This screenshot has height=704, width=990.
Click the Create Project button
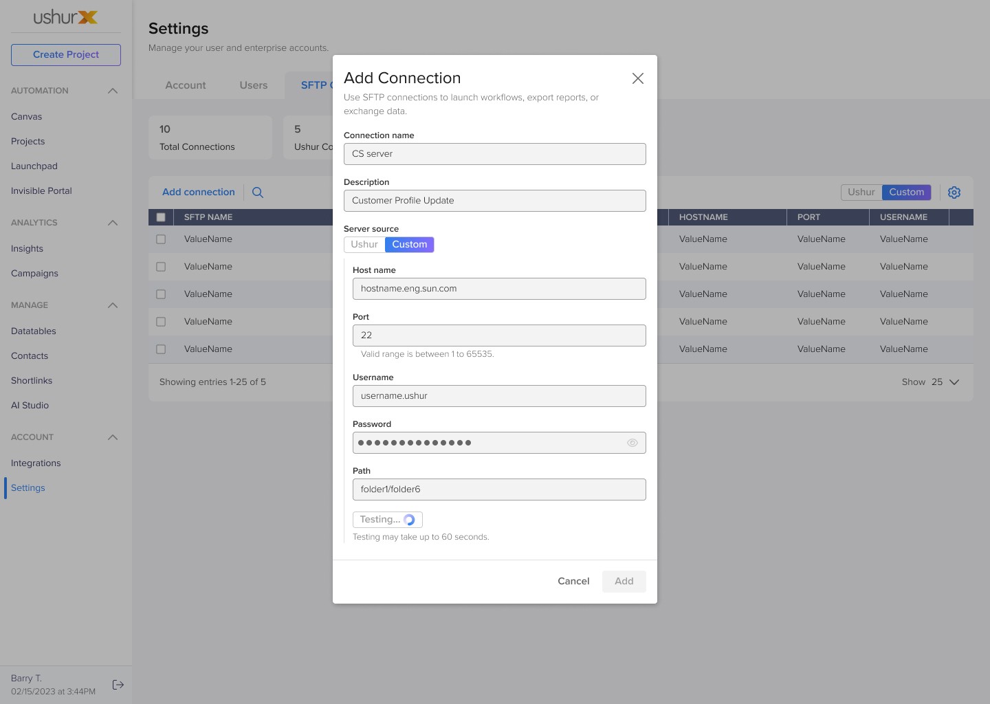coord(66,55)
